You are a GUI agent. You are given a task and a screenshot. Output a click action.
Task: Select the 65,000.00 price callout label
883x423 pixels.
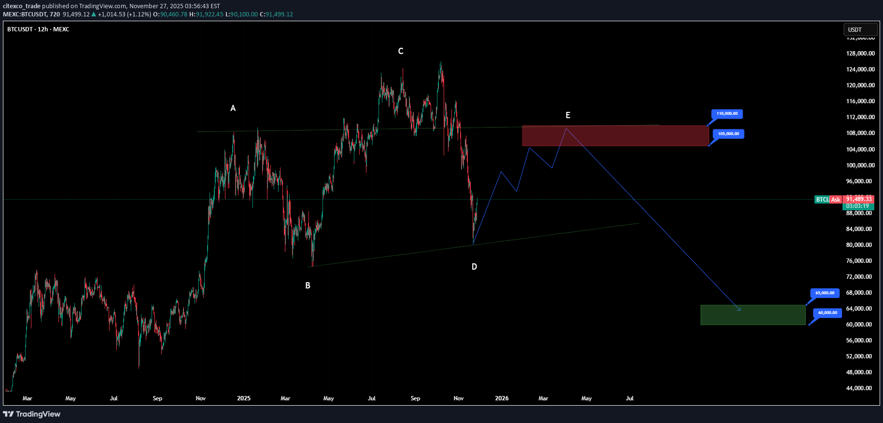pos(825,293)
